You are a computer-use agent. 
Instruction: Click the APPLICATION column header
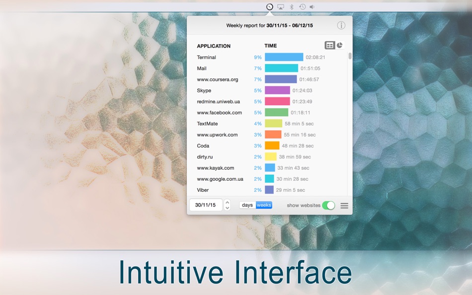tap(214, 46)
